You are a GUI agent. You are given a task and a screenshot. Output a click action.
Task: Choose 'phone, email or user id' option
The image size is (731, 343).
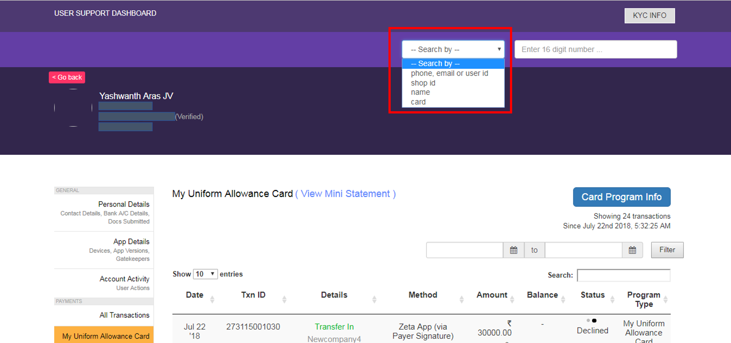click(x=453, y=73)
